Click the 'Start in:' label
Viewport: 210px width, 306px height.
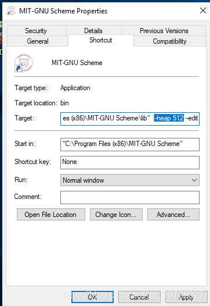point(25,144)
